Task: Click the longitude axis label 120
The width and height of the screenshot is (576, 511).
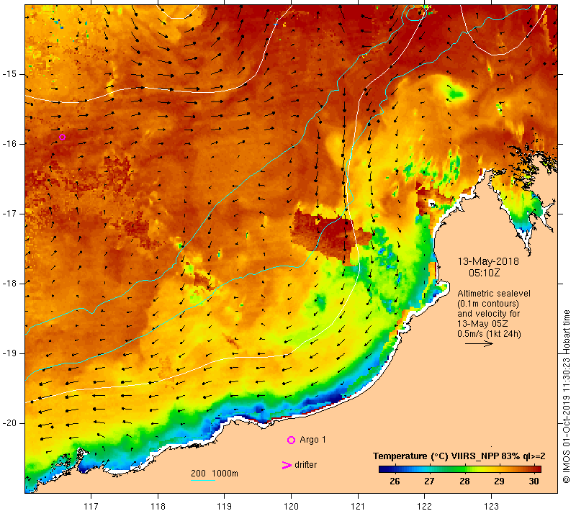Action: [x=292, y=506]
